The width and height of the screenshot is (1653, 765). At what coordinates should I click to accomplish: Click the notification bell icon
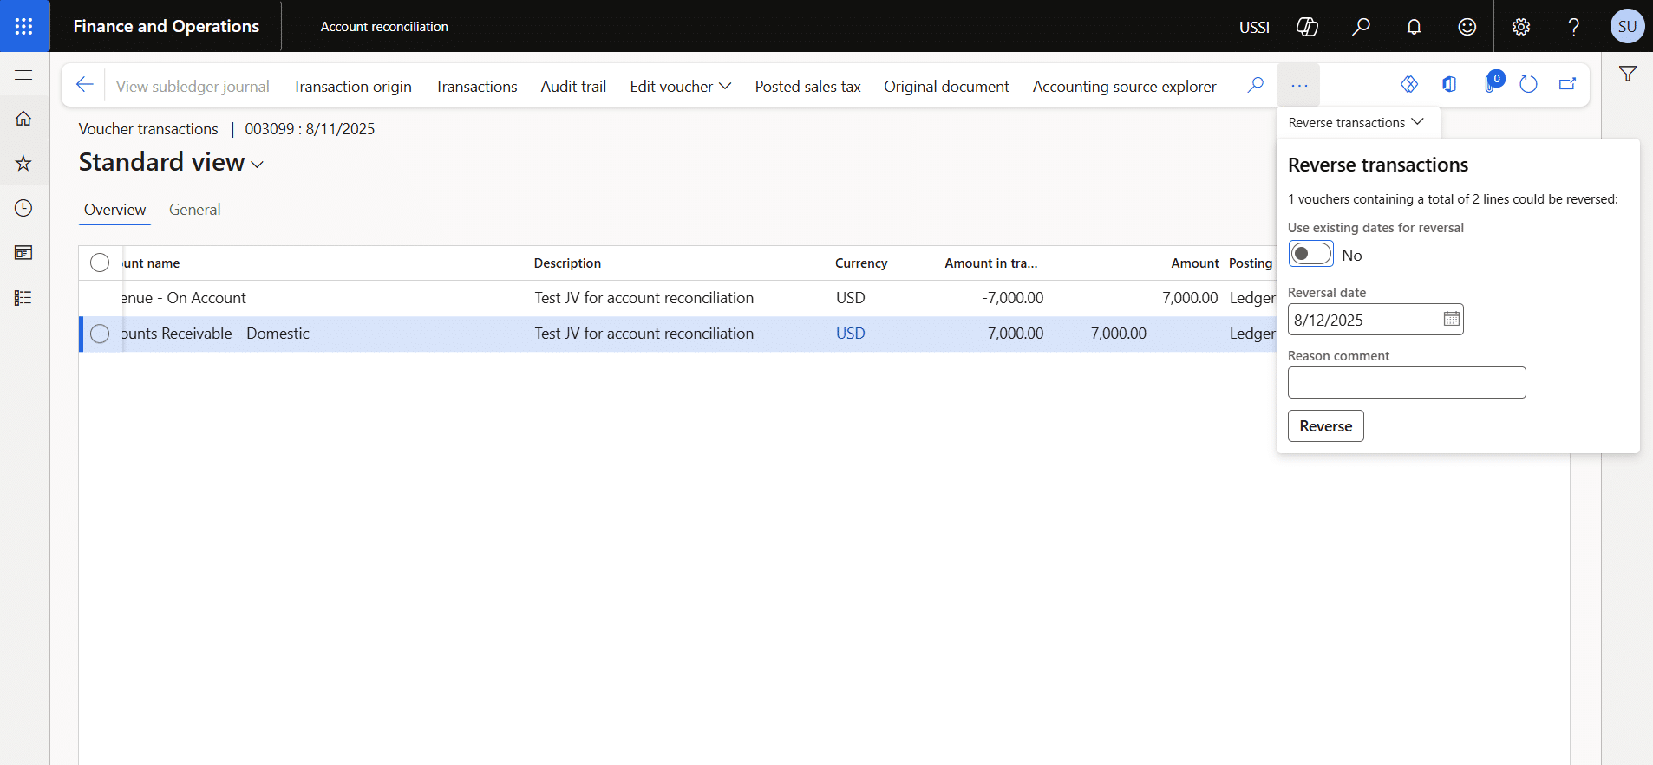pyautogui.click(x=1414, y=27)
